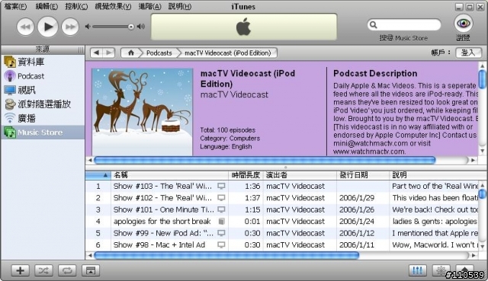The image size is (488, 281).
Task: Select 視訊 videos in source list
Action: [x=43, y=90]
